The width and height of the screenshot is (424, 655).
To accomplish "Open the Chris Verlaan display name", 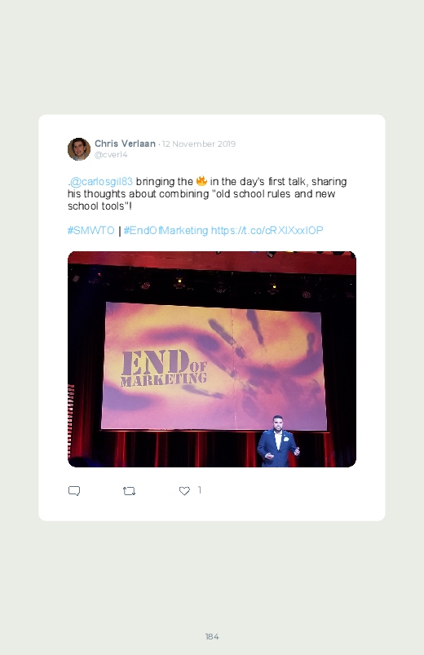I will pos(125,144).
